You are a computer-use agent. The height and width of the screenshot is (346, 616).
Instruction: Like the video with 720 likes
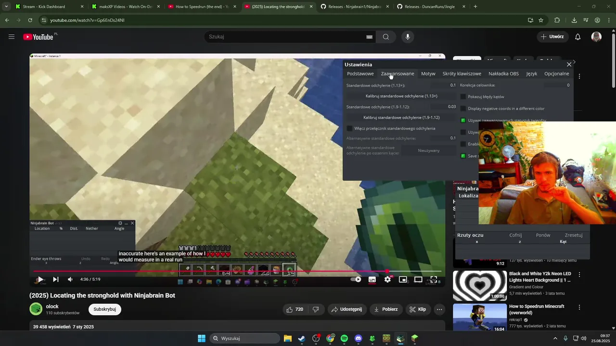tap(295, 309)
